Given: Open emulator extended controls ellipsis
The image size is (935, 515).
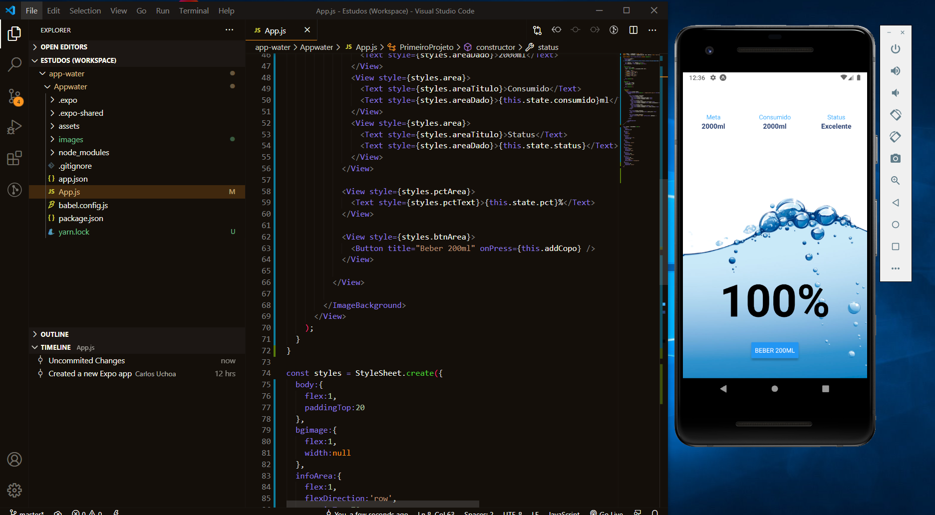Looking at the screenshot, I should [x=896, y=268].
